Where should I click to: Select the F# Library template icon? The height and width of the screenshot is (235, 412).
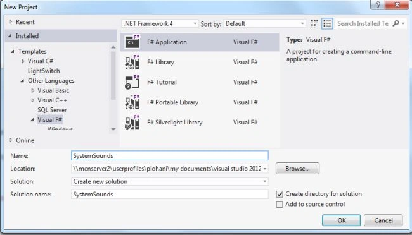click(x=132, y=62)
